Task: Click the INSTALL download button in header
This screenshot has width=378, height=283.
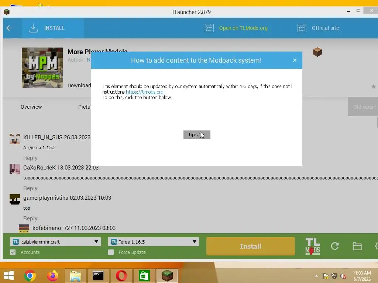Action: click(x=53, y=28)
